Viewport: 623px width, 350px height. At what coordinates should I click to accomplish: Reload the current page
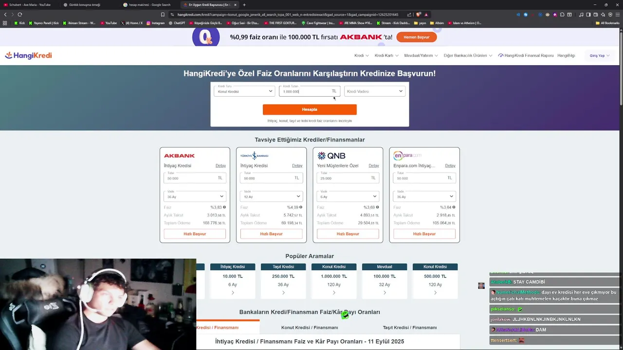(20, 15)
